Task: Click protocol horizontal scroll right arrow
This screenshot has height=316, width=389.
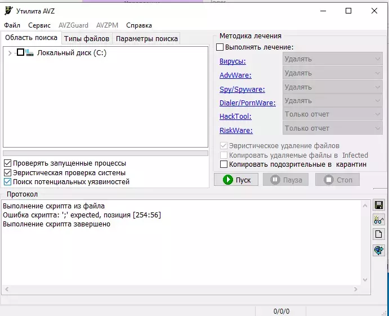Action: coord(356,289)
